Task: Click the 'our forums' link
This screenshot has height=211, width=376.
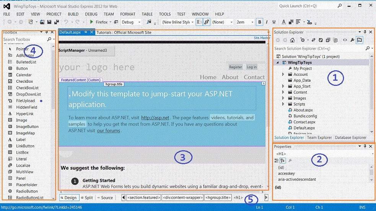Action: [108, 131]
